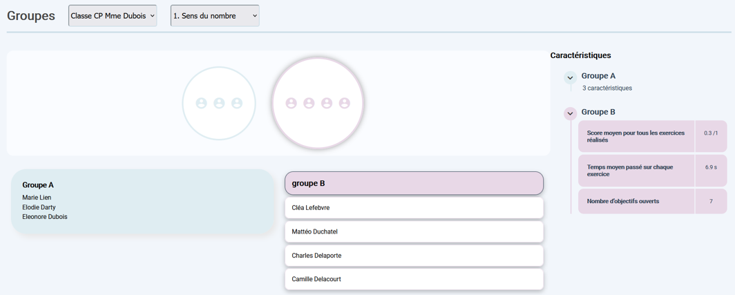Screen dimensions: 735x295
Task: Click the Groupe A card
Action: (x=142, y=201)
